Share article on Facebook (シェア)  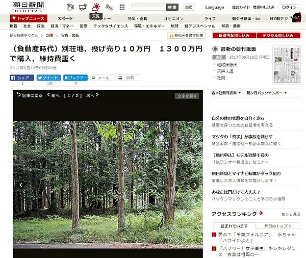tap(22, 78)
